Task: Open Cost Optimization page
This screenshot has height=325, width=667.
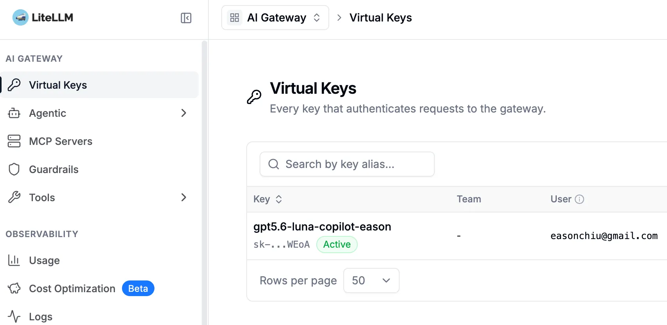Action: pyautogui.click(x=99, y=288)
